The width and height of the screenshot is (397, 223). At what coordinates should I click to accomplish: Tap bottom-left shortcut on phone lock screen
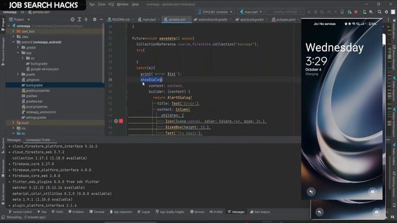point(311,191)
